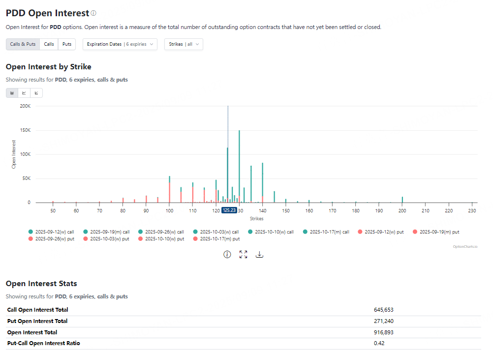Toggle 2025-10-17(m) put legend series
The height and width of the screenshot is (351, 493).
pyautogui.click(x=216, y=239)
